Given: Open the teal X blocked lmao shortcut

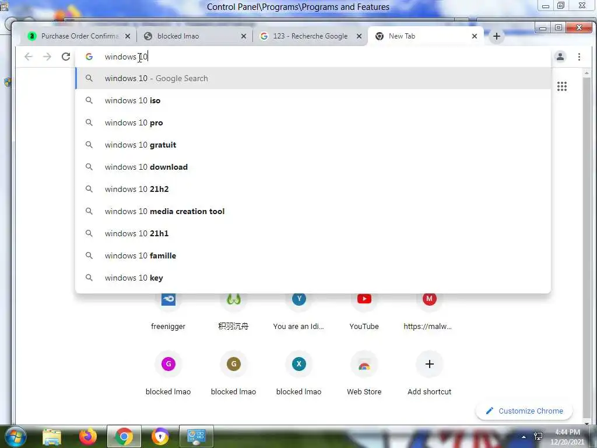Looking at the screenshot, I should point(299,373).
